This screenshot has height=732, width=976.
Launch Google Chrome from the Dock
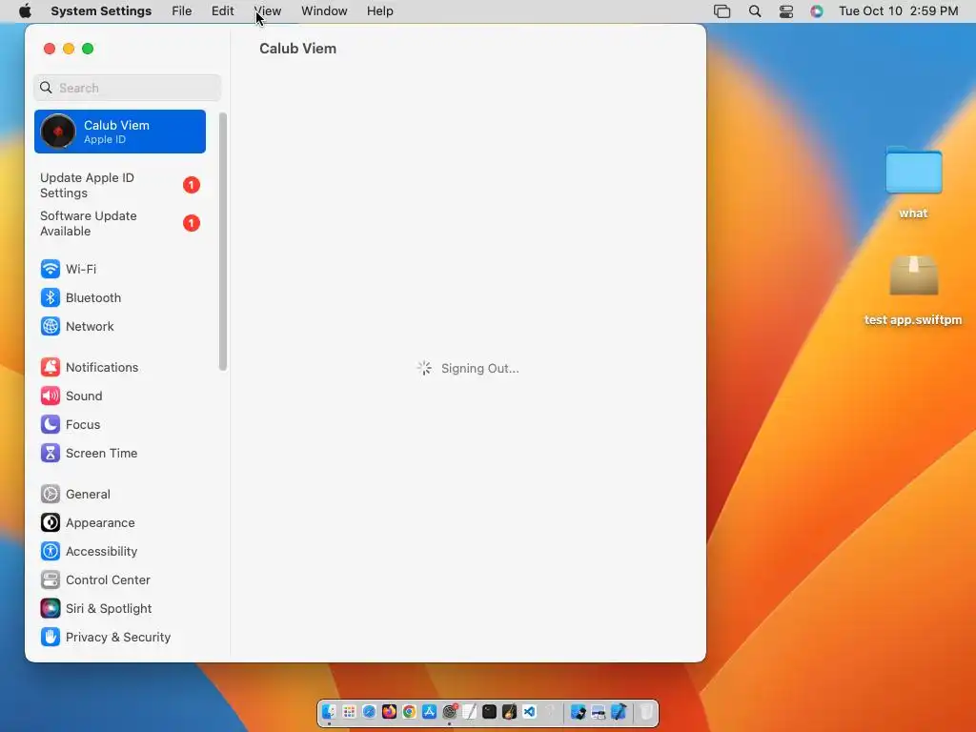(409, 711)
